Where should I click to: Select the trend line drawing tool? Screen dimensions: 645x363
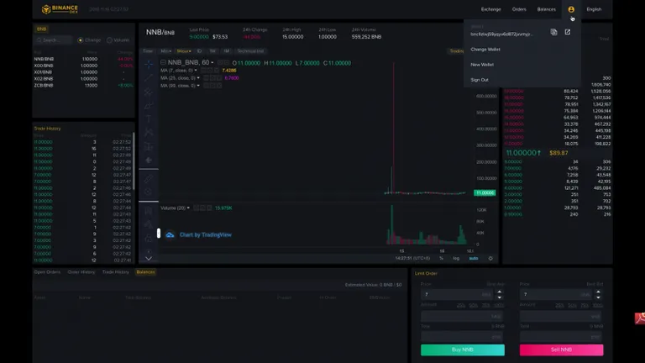click(149, 77)
